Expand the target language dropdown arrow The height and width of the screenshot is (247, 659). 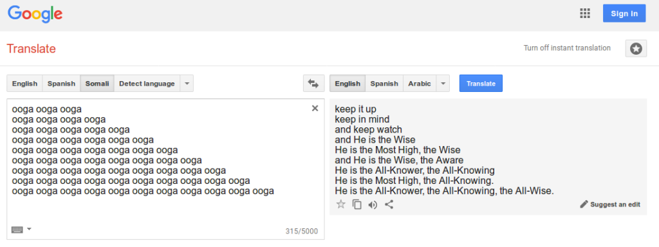tap(443, 84)
